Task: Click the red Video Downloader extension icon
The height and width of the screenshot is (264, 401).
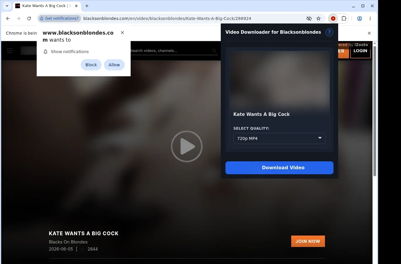Action: (333, 18)
